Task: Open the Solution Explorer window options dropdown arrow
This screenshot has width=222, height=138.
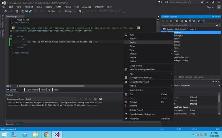Action: point(213,17)
